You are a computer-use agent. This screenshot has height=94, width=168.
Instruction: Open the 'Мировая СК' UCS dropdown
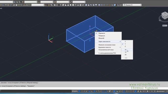pyautogui.click(x=132, y=5)
